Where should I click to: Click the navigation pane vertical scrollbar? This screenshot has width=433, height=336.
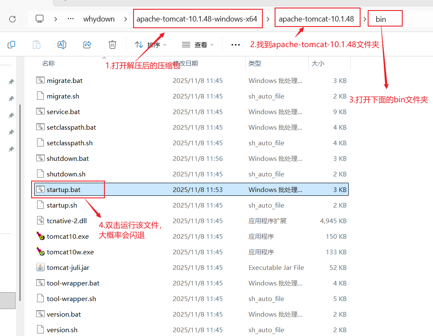(x=20, y=203)
